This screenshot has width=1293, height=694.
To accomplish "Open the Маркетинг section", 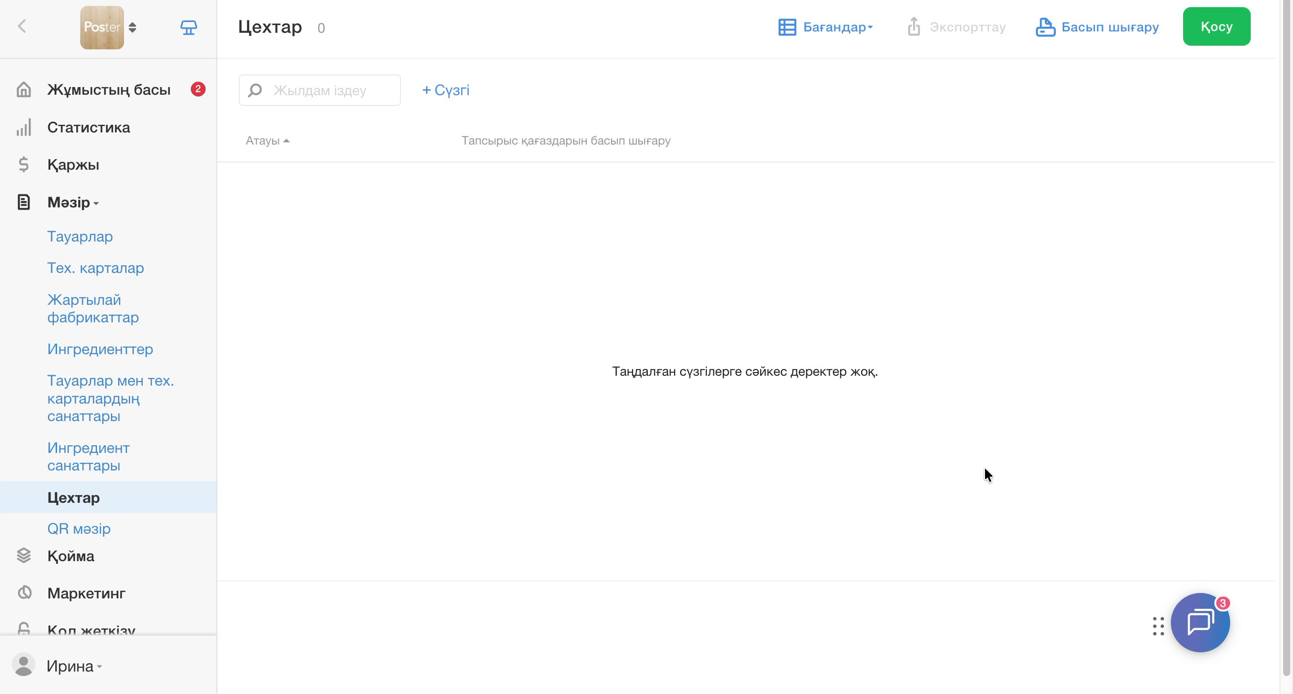I will 86,593.
